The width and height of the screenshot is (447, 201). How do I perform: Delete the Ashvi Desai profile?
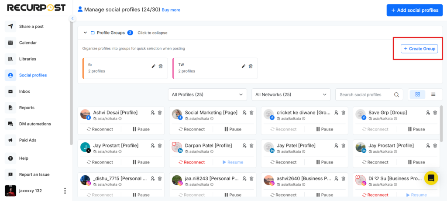160,113
